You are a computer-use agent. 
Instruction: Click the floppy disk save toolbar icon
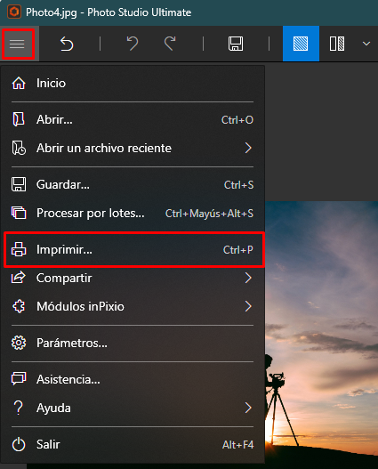tap(236, 44)
